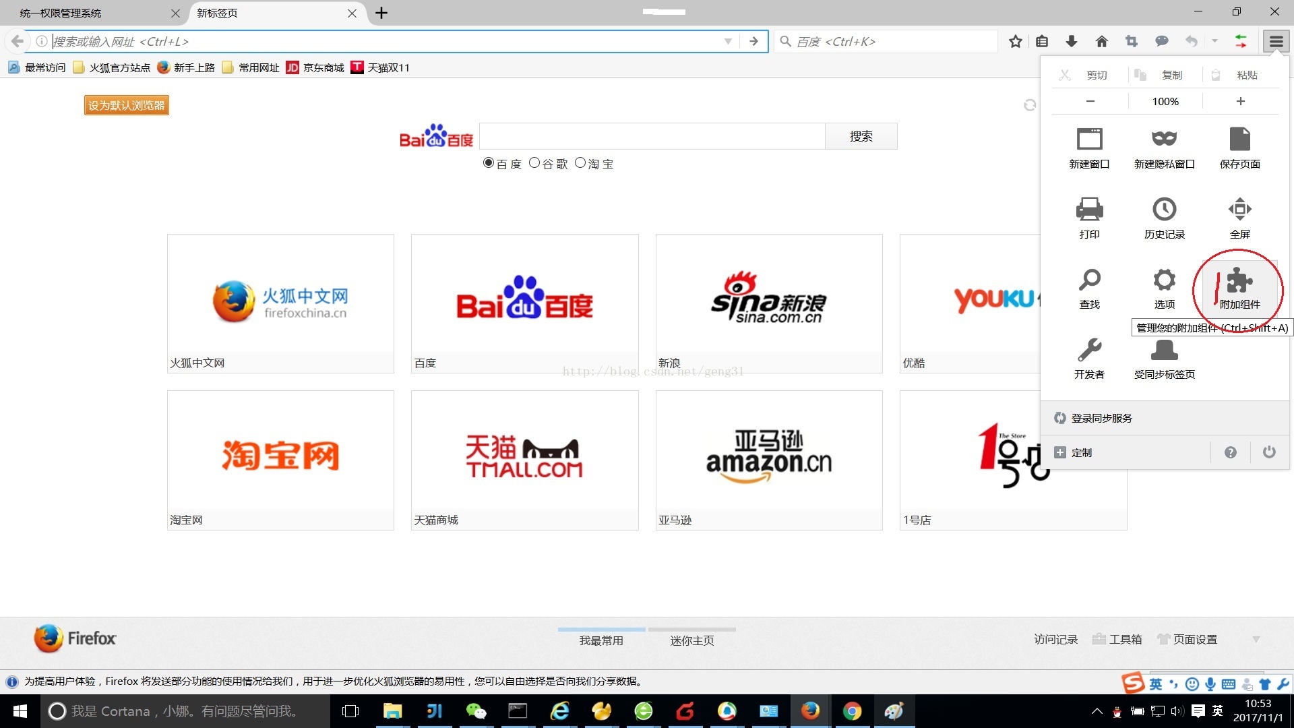Viewport: 1294px width, 728px height.
Task: Zoom in with the plus button
Action: (x=1240, y=101)
